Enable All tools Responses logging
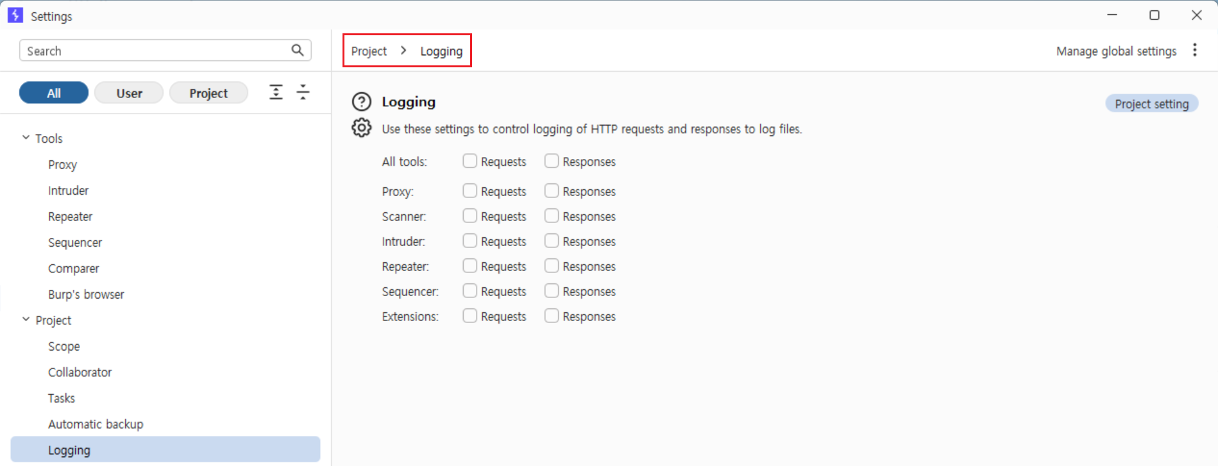This screenshot has width=1218, height=466. tap(552, 161)
